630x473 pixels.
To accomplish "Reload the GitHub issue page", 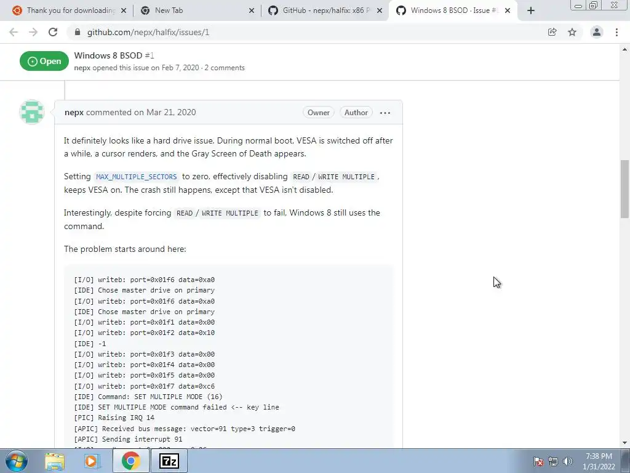I will click(53, 32).
